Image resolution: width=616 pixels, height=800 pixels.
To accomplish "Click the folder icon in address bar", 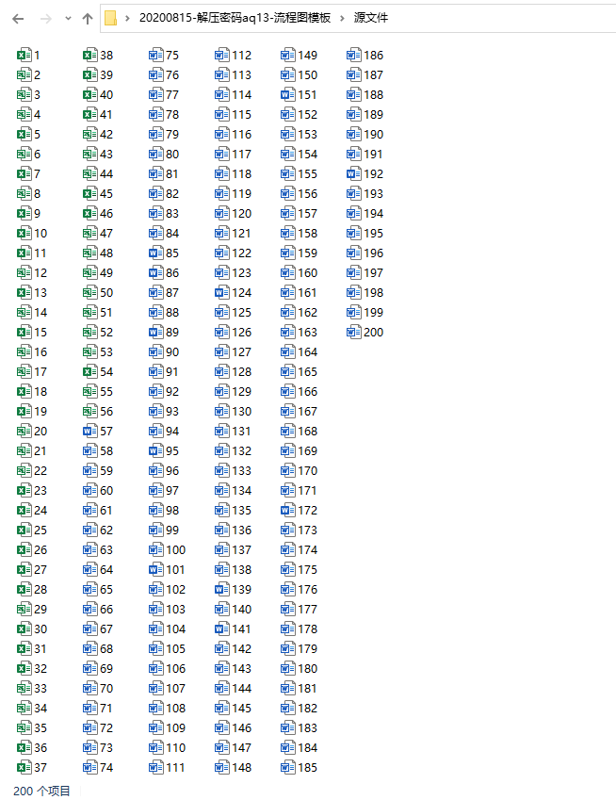I will [110, 18].
